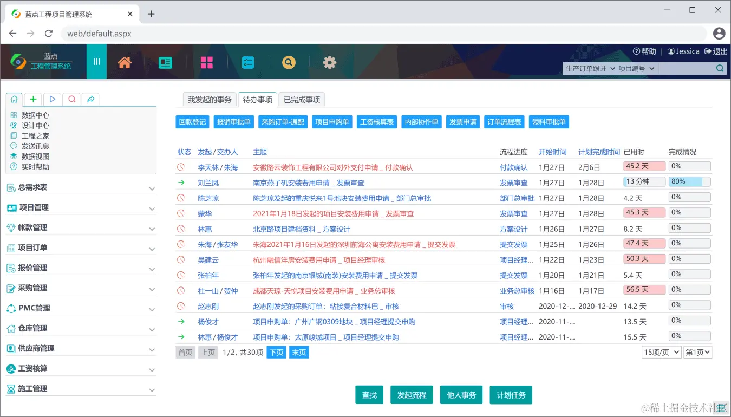Image resolution: width=731 pixels, height=417 pixels.
Task: Expand the 工资核算 sidebar section
Action: click(x=81, y=368)
